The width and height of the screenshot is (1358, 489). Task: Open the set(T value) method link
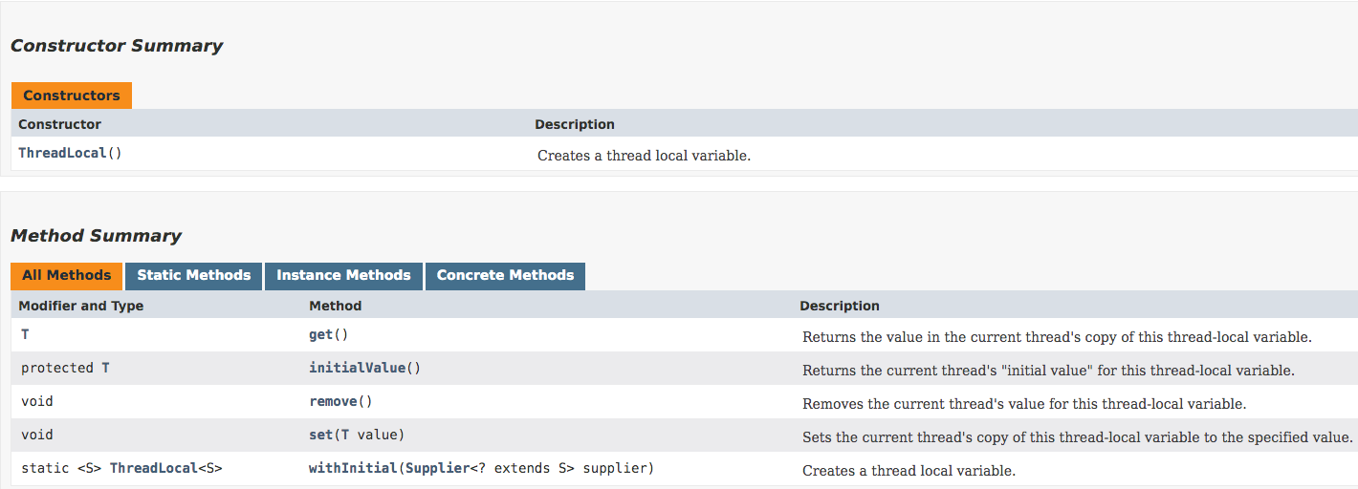coord(320,435)
